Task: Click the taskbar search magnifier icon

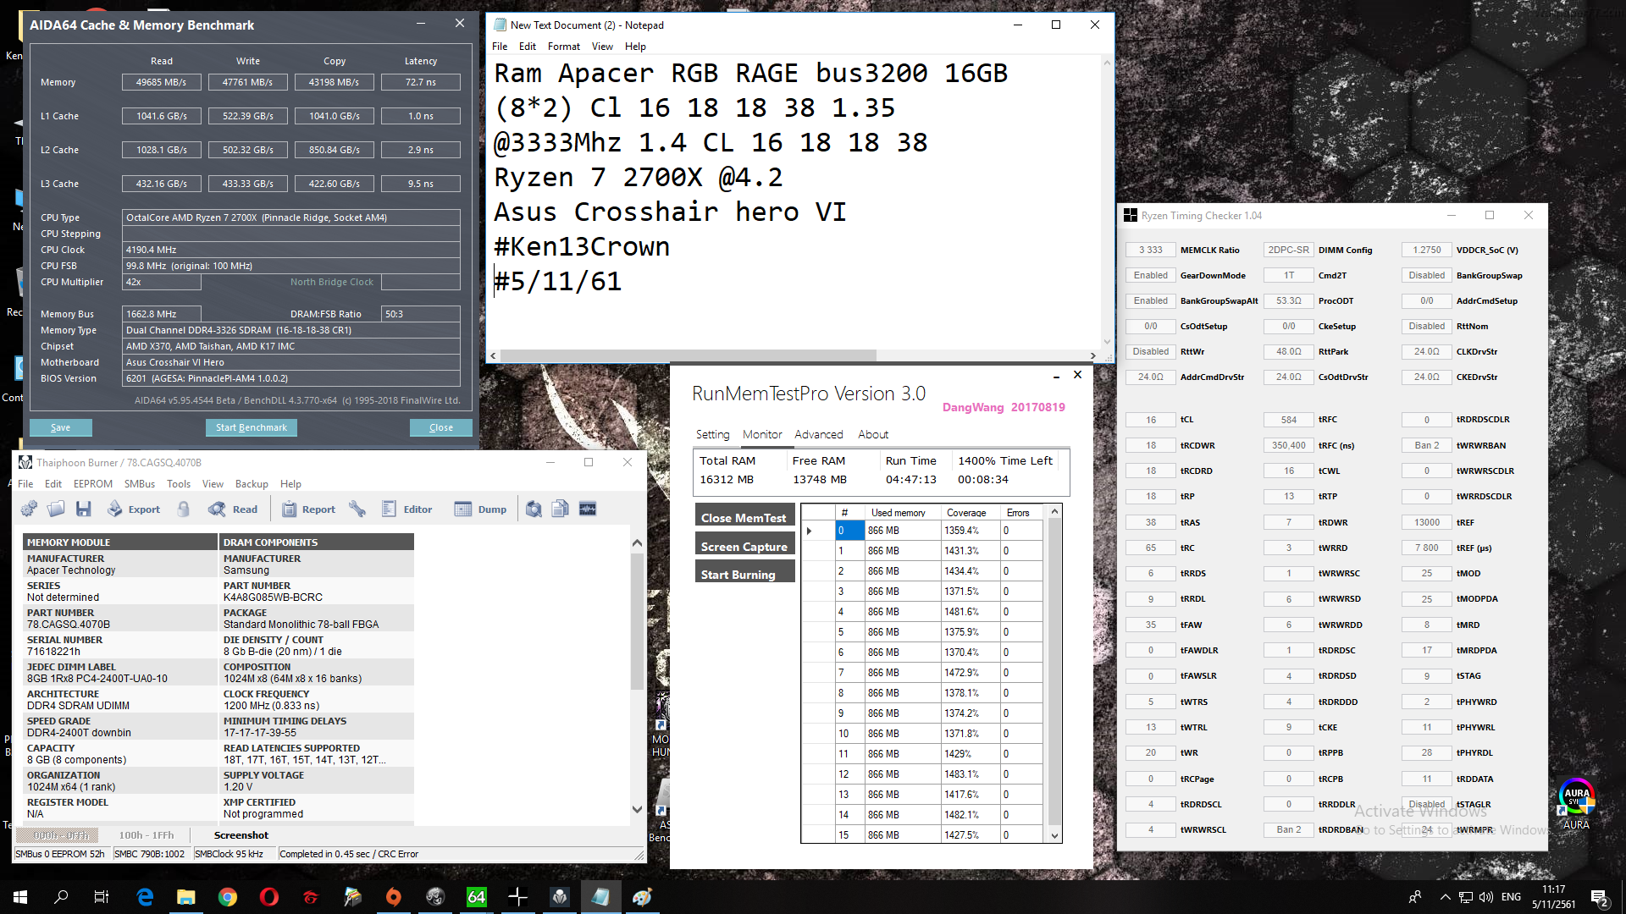Action: click(x=61, y=897)
